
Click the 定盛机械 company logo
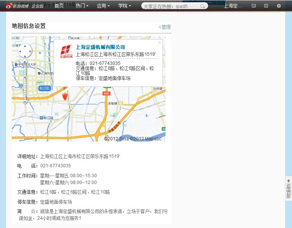pos(66,52)
